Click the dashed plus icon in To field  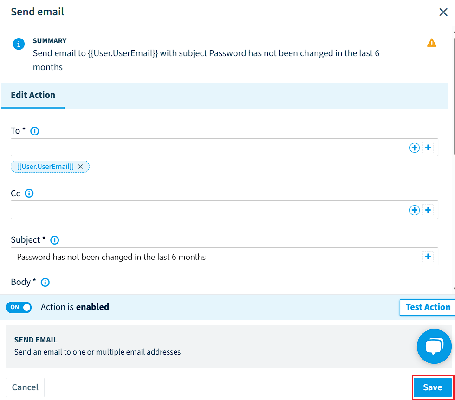[428, 148]
